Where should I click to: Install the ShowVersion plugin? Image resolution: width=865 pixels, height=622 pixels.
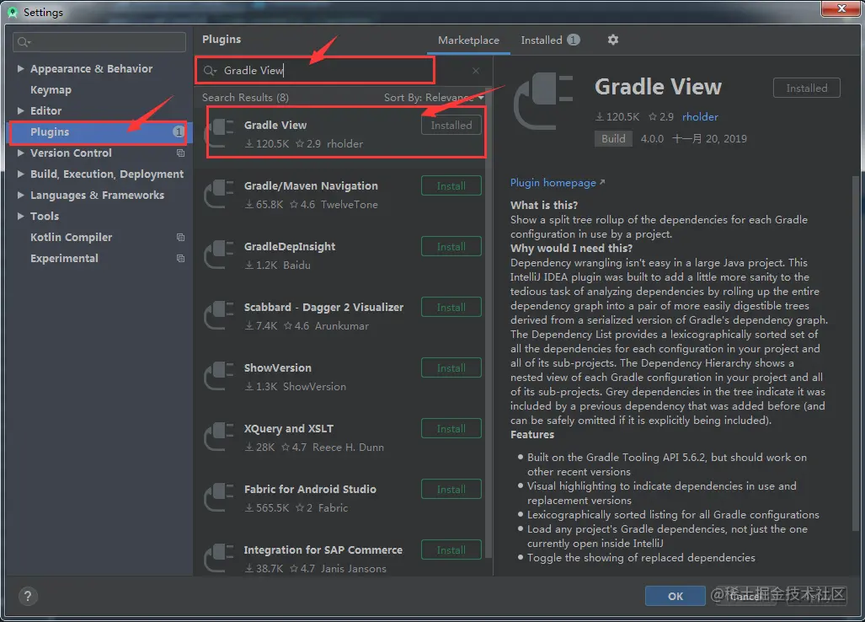click(451, 368)
